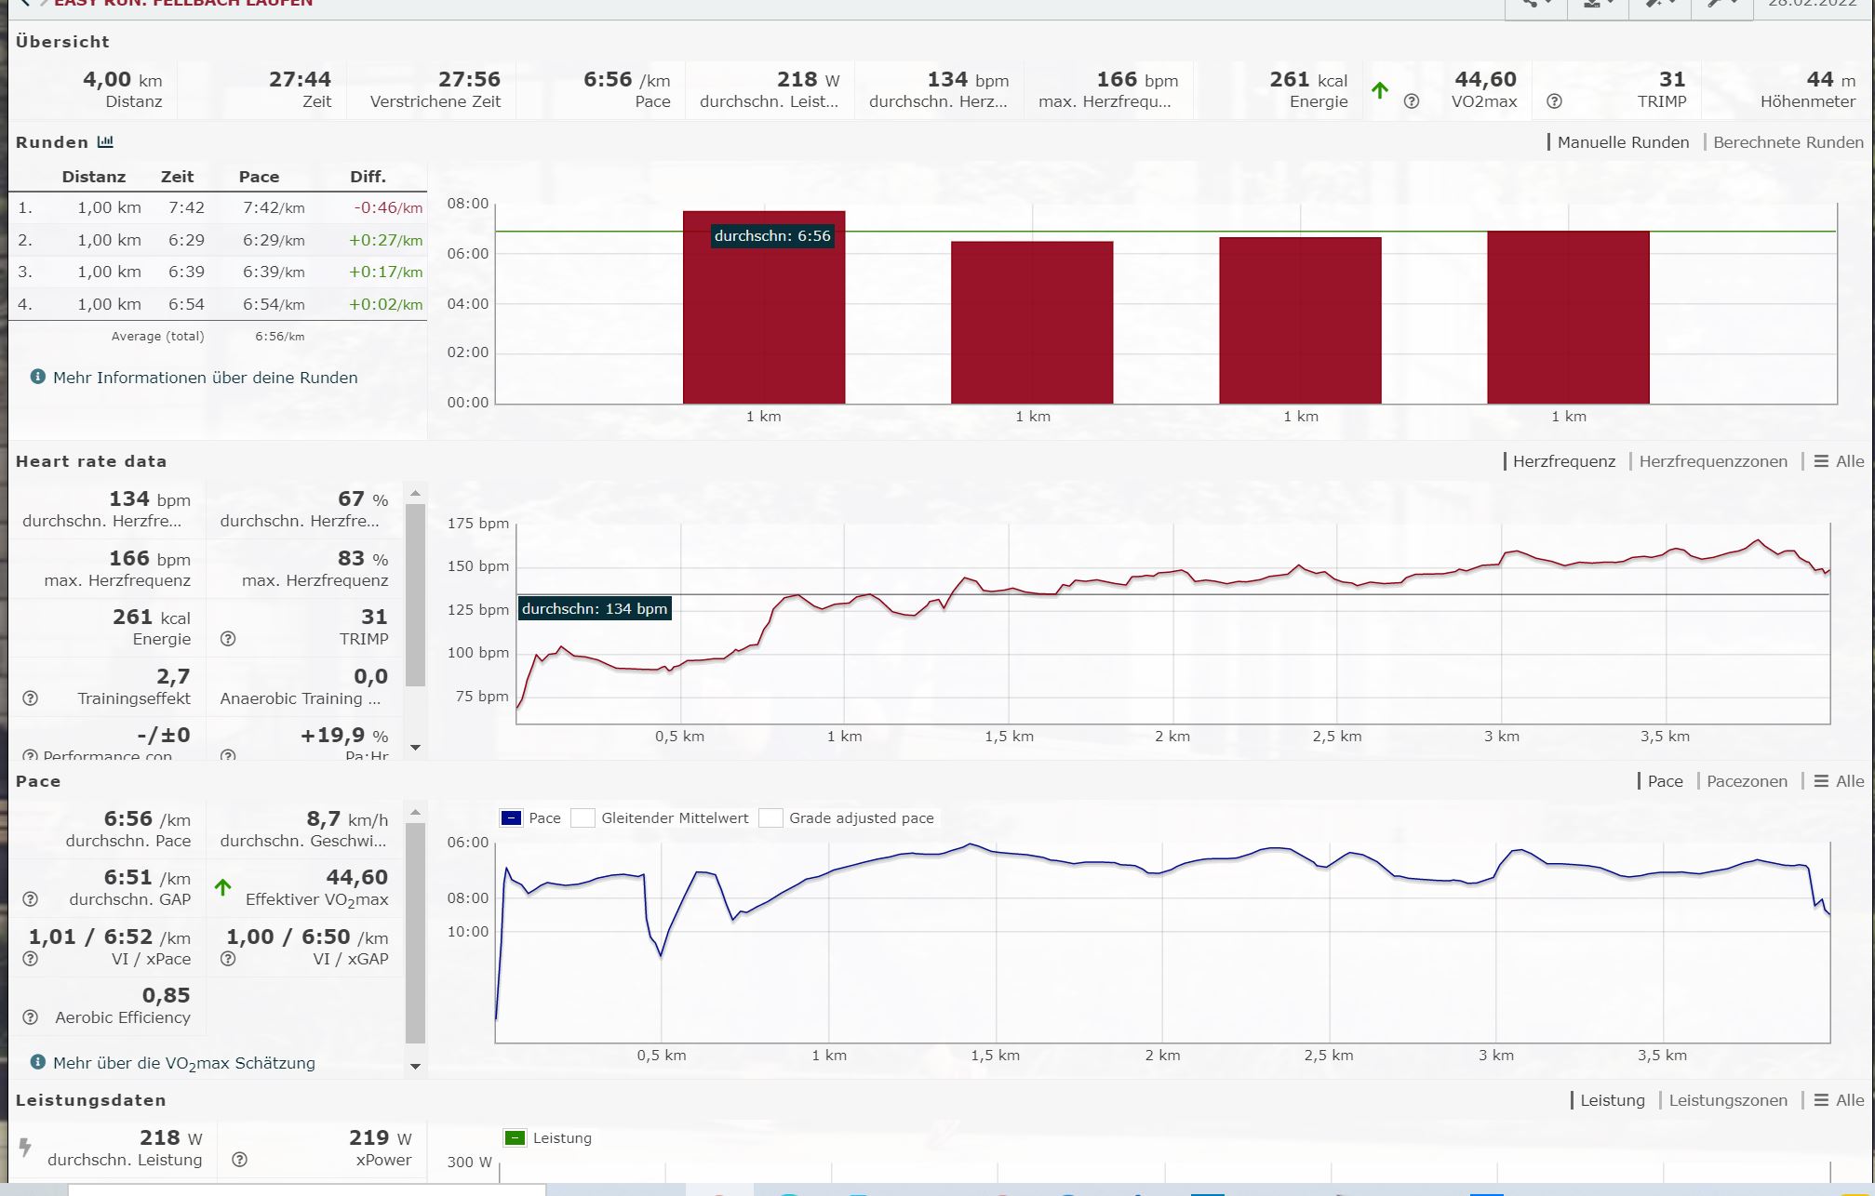Click the question mark beside durchschn. GAP

[31, 899]
